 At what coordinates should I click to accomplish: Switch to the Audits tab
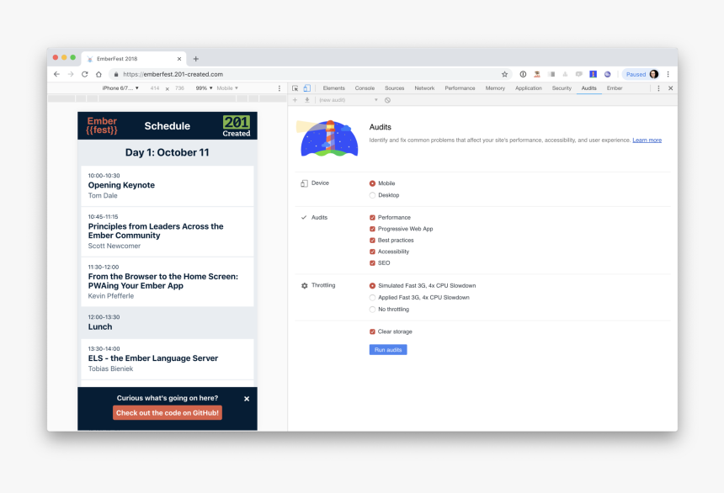pyautogui.click(x=588, y=88)
